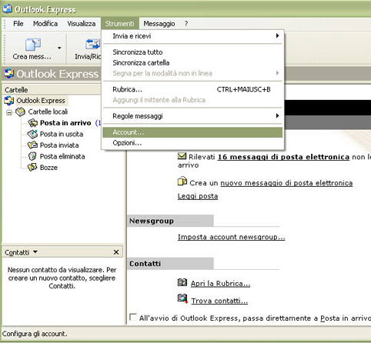Select Outlook Express root tree icon
This screenshot has width=371, height=343.
pyautogui.click(x=9, y=101)
